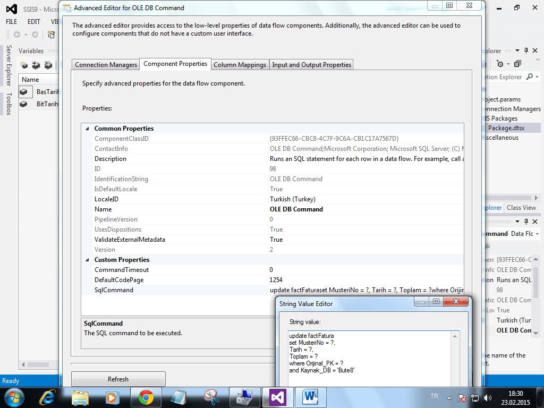Click the Delete Variable icon in Variables panel
544x408 pixels.
[48, 65]
